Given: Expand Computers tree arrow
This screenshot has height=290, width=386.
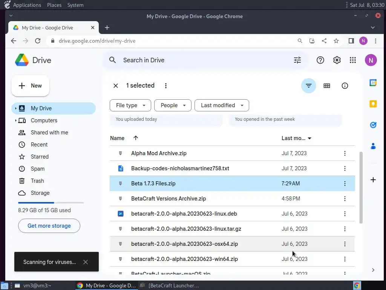Looking at the screenshot, I should click(x=15, y=120).
